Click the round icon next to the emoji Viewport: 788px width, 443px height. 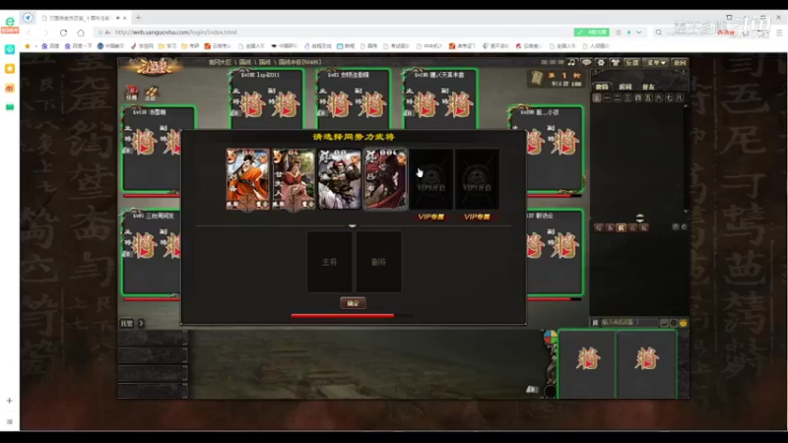pyautogui.click(x=674, y=323)
